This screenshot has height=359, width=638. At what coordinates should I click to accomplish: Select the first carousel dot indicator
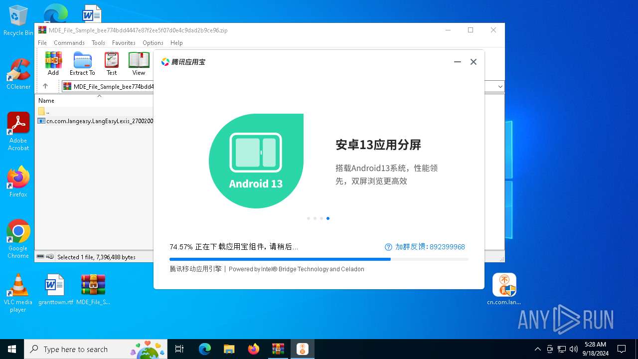(x=309, y=218)
